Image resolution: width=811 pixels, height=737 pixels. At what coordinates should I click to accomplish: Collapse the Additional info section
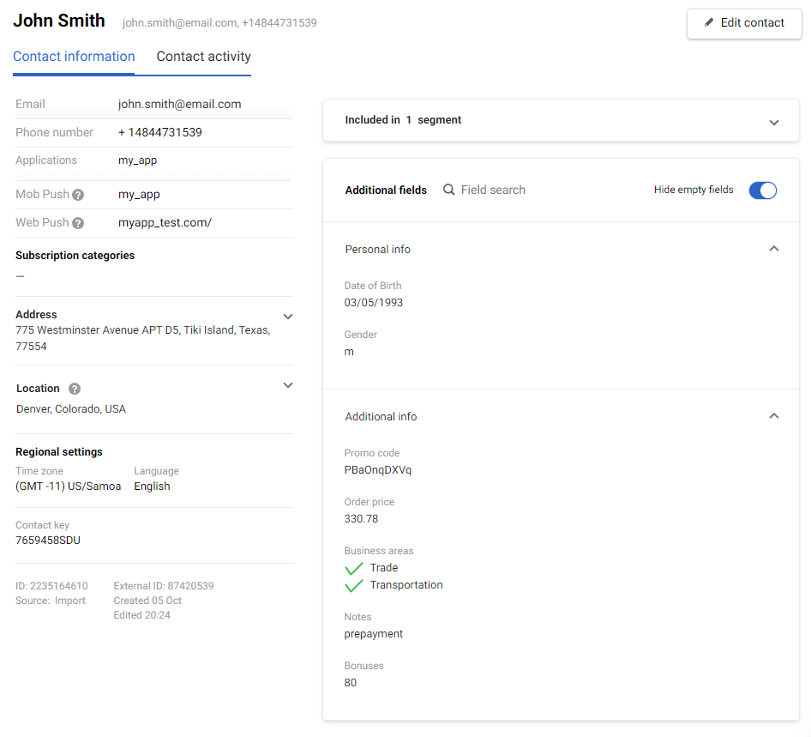coord(774,416)
